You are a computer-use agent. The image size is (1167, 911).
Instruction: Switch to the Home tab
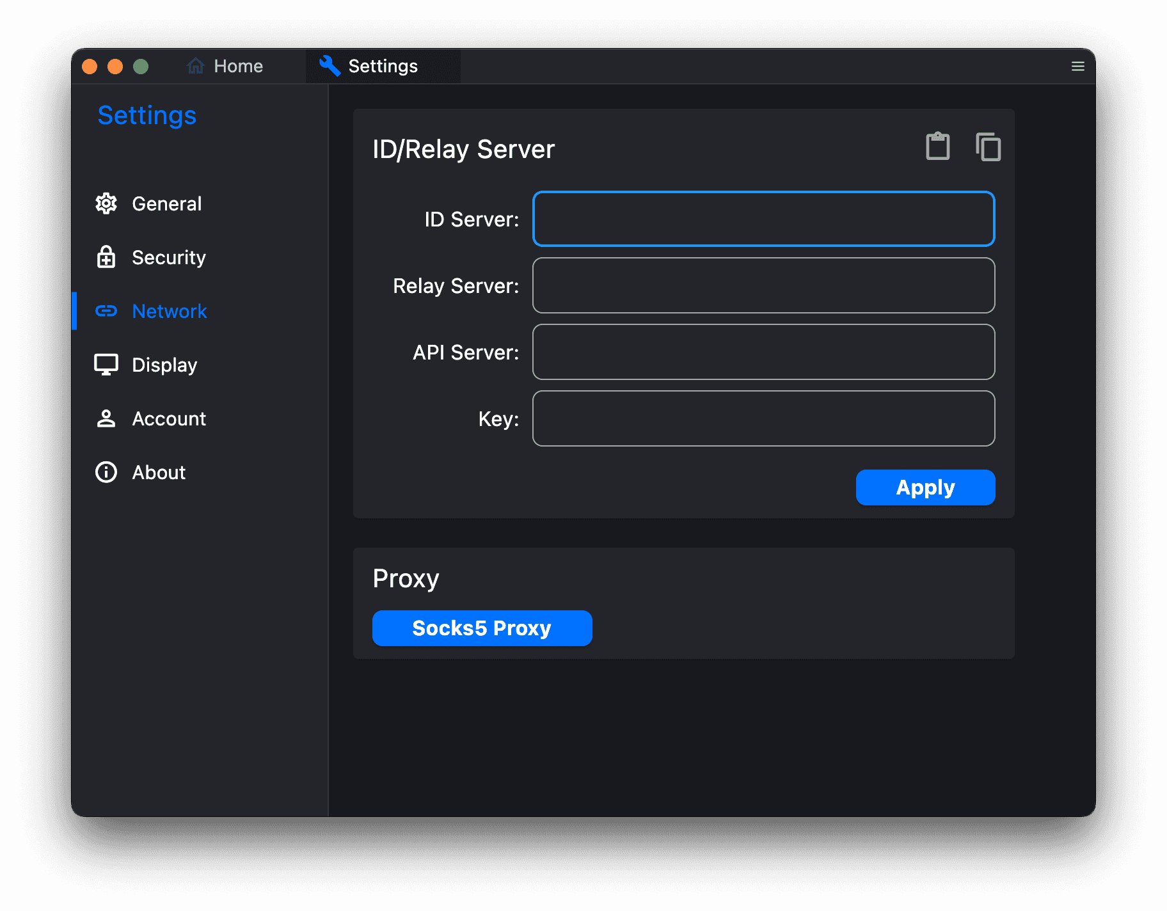point(237,67)
